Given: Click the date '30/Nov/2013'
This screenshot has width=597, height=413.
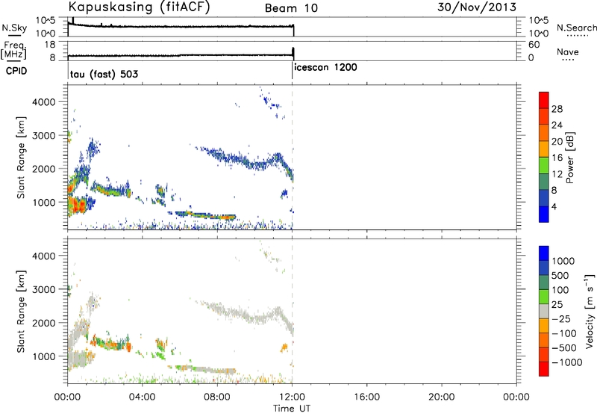Looking at the screenshot, I should point(477,7).
